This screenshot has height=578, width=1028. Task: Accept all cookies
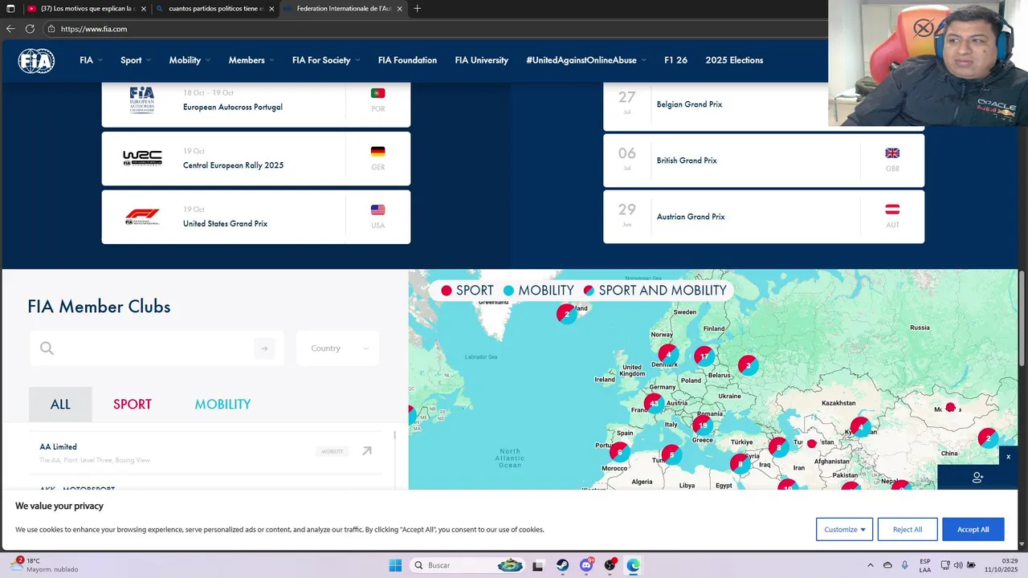(973, 529)
